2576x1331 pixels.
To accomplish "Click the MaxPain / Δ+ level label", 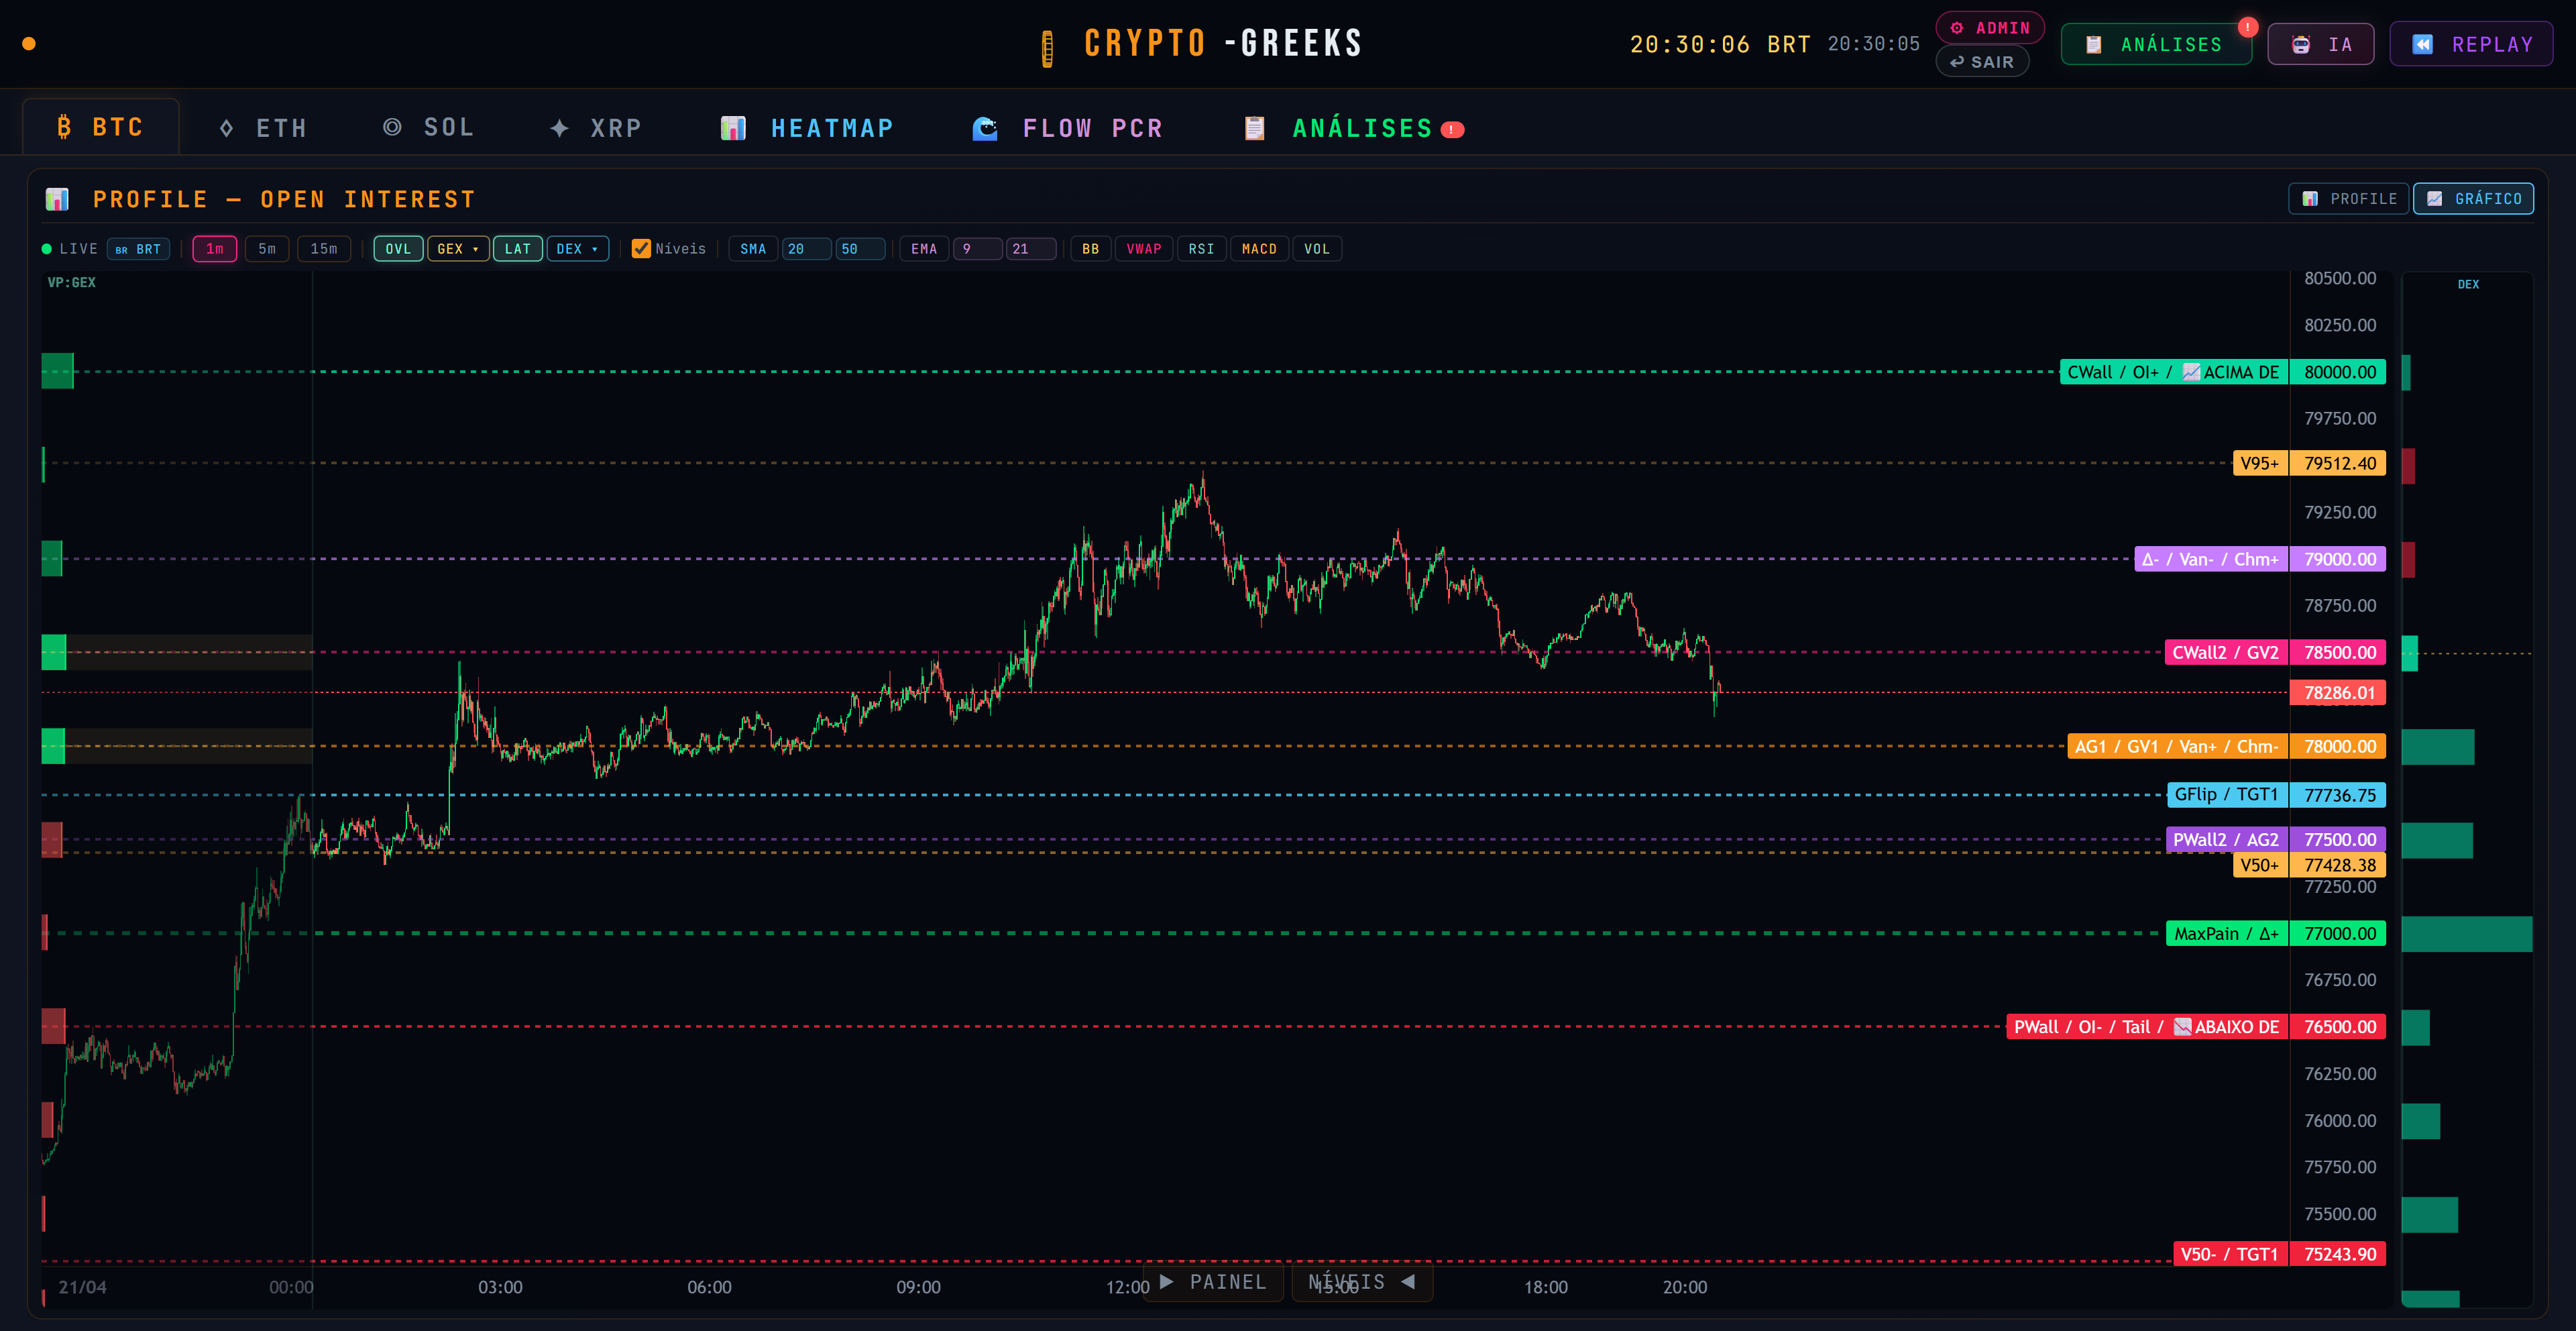I will tap(2226, 934).
